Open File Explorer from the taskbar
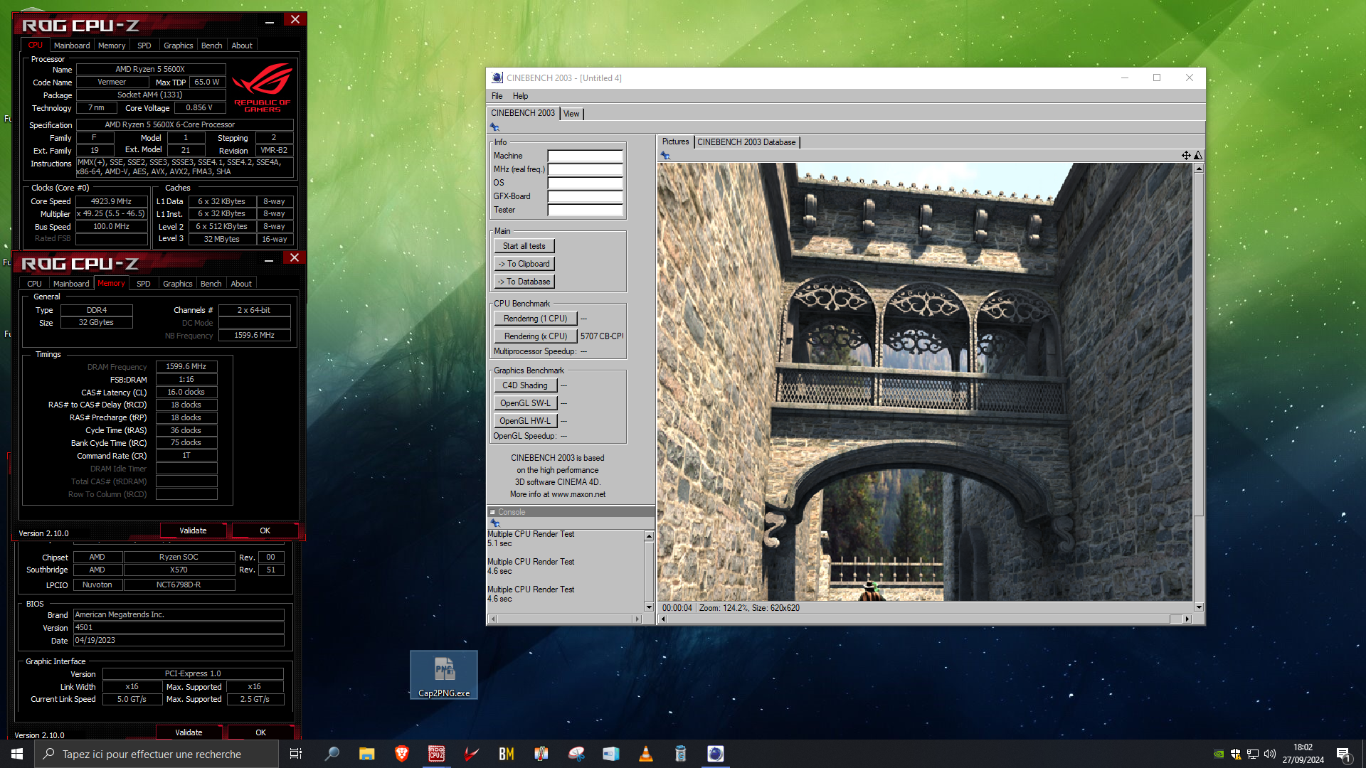Viewport: 1366px width, 768px height. click(x=366, y=754)
